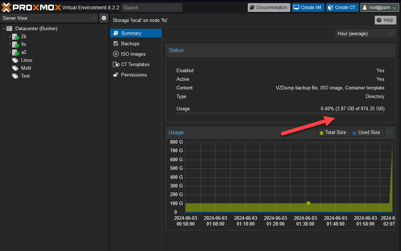Open the root@pam user menu
Screen dimensions: 401x251
(x=379, y=8)
